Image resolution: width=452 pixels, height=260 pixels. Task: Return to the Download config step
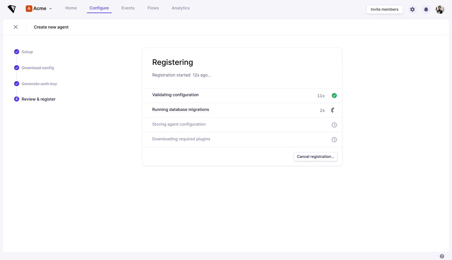[x=38, y=68]
